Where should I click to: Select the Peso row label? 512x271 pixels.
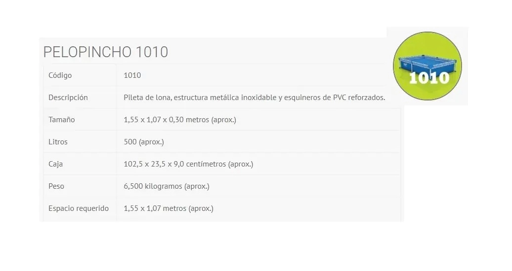tap(56, 186)
